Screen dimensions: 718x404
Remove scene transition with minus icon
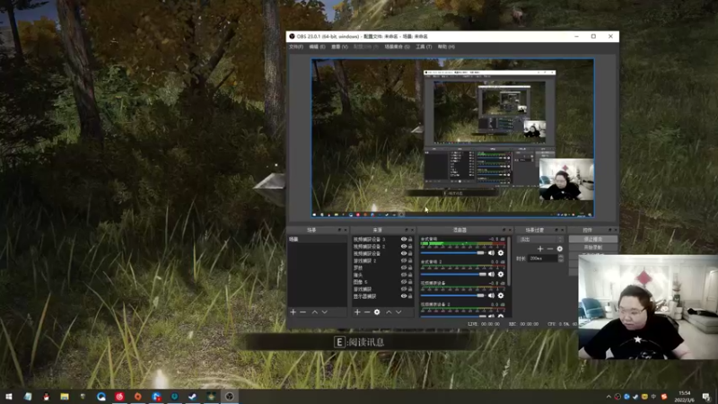coord(550,249)
